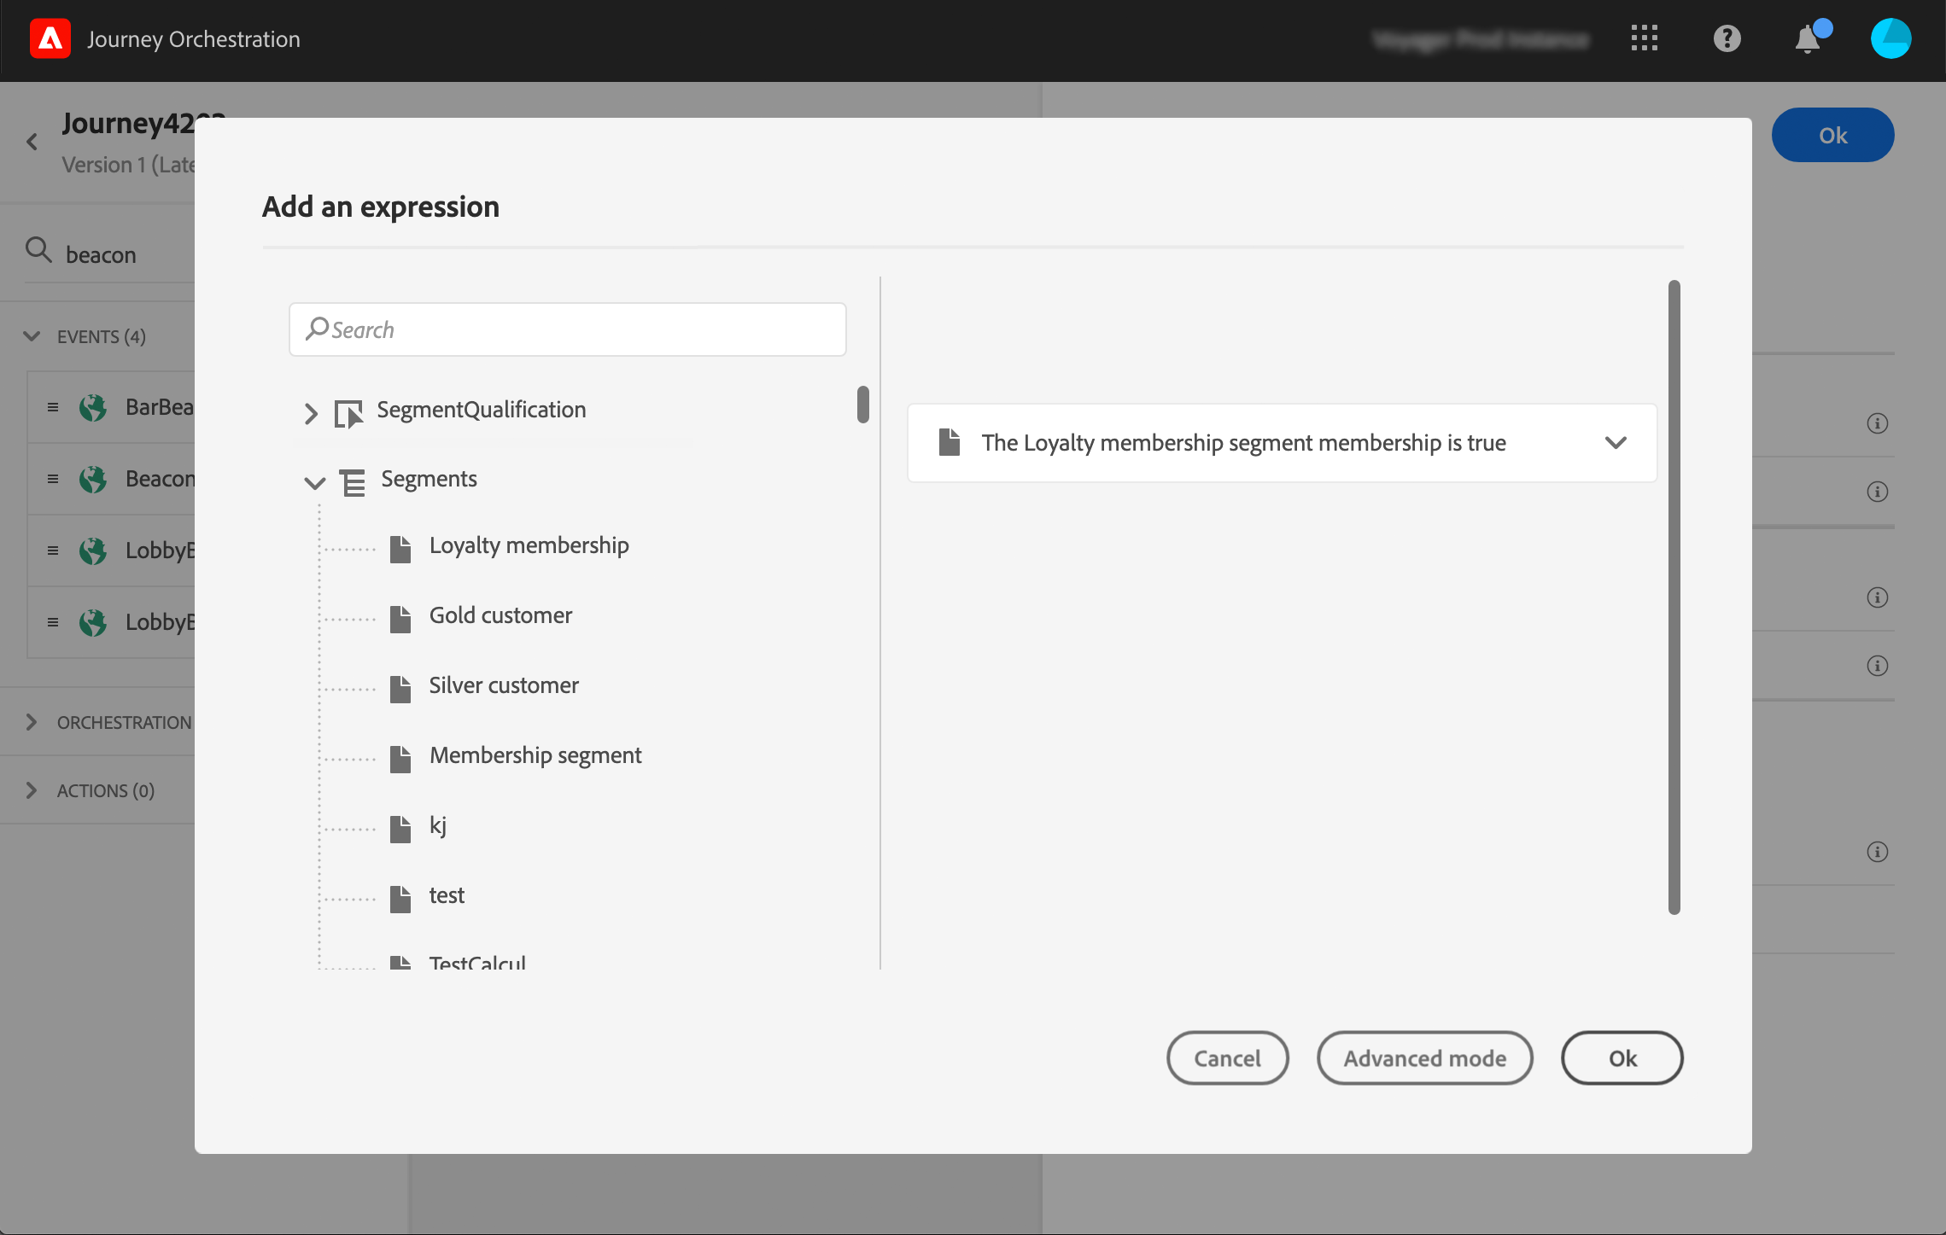Viewport: 1946px width, 1235px height.
Task: Click the Adobe logo icon
Action: (x=50, y=39)
